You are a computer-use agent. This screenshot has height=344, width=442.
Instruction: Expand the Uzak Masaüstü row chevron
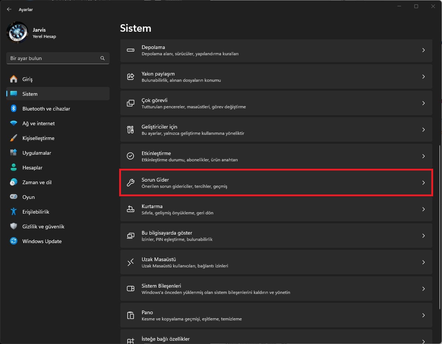pyautogui.click(x=423, y=262)
